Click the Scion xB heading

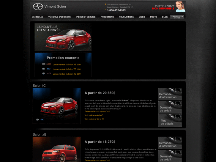click(40, 134)
